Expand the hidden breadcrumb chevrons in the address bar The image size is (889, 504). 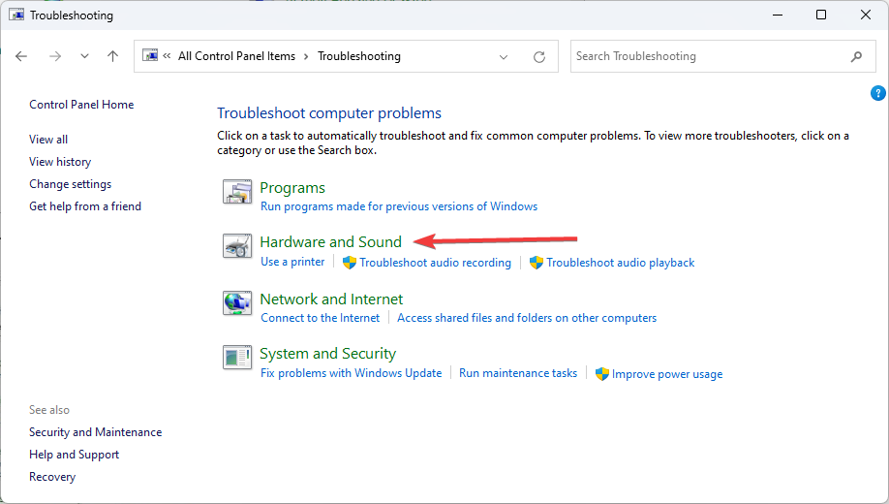pos(167,55)
